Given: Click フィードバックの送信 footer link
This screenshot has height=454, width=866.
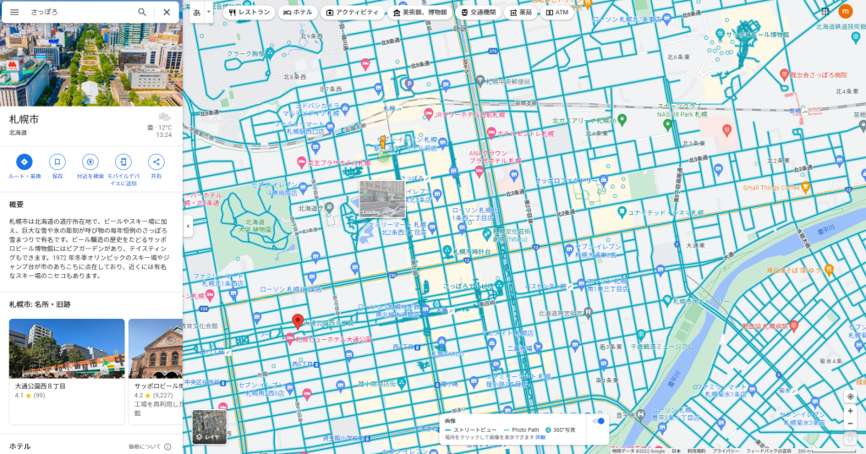Looking at the screenshot, I should click(769, 451).
